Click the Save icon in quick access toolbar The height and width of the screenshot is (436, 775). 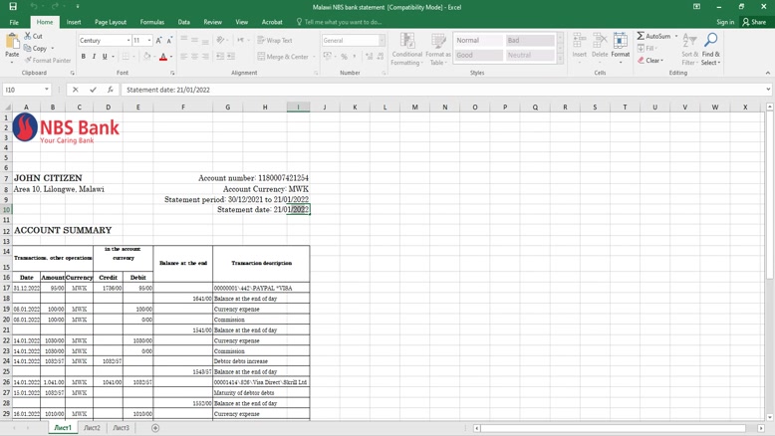click(x=12, y=6)
